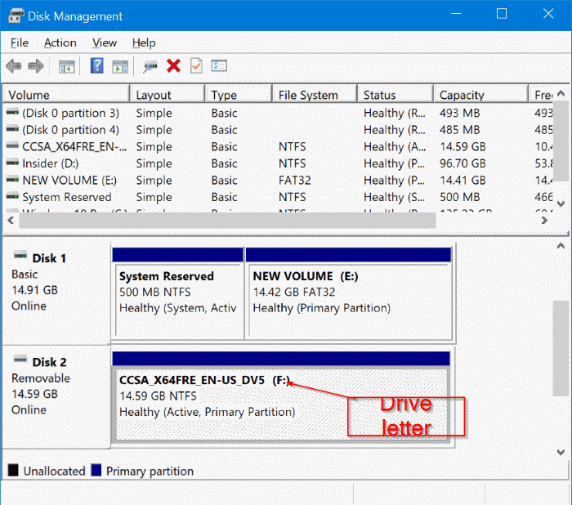Sort by the Status column header
The height and width of the screenshot is (505, 572).
coord(395,95)
